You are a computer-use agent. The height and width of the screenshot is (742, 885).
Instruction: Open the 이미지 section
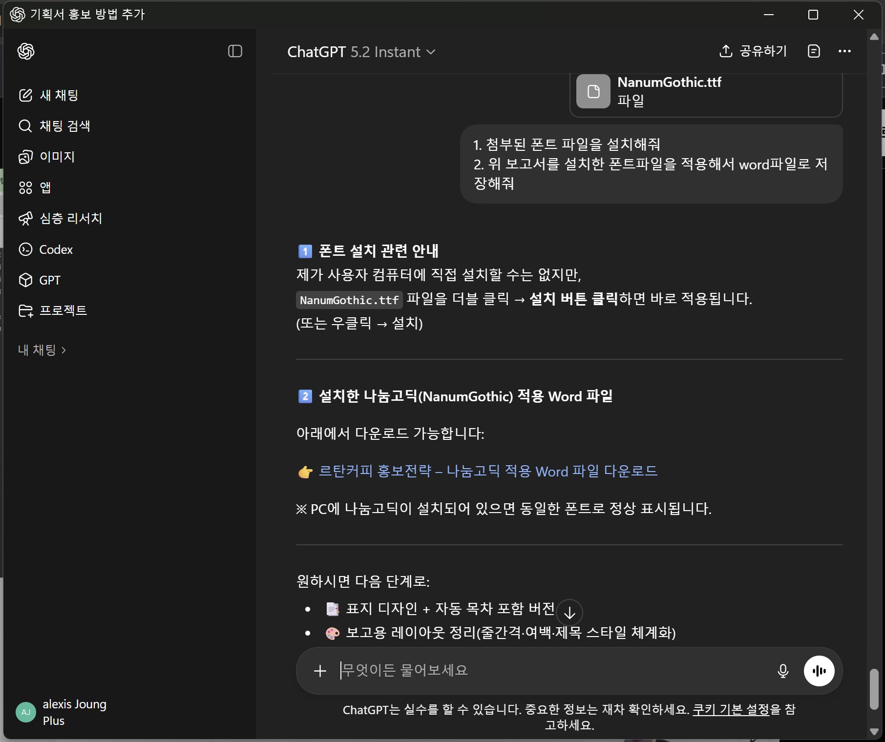coord(46,157)
